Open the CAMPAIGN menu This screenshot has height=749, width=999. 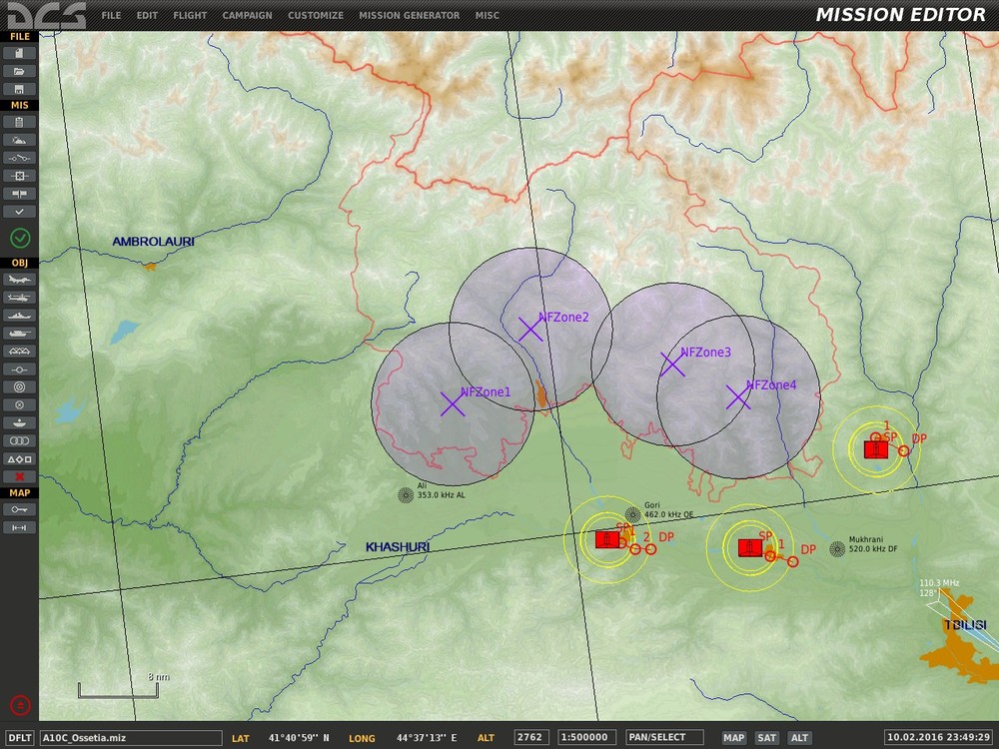(247, 15)
